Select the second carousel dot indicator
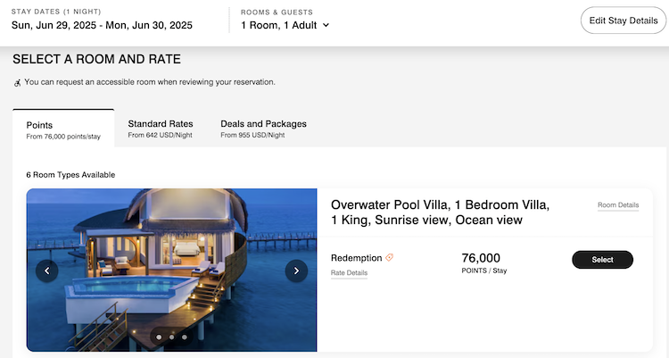Viewport: 669px width, 358px height. tap(171, 337)
